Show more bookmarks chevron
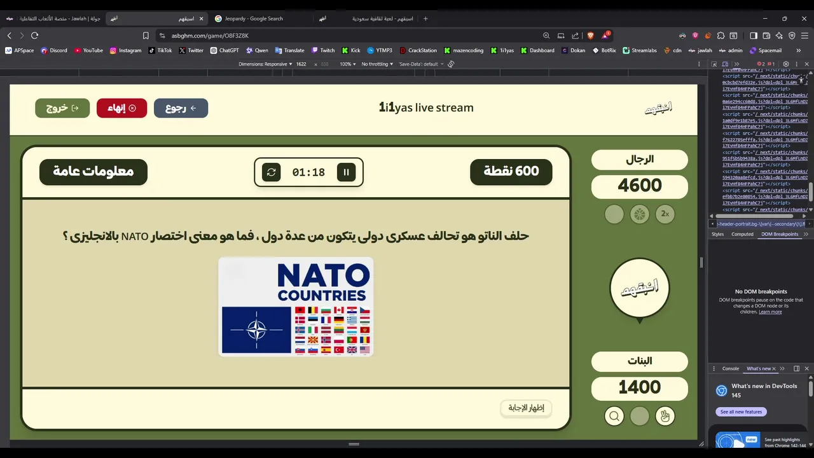This screenshot has height=458, width=814. [799, 50]
